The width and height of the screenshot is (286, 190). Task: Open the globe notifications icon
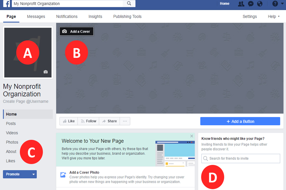tap(260, 3)
